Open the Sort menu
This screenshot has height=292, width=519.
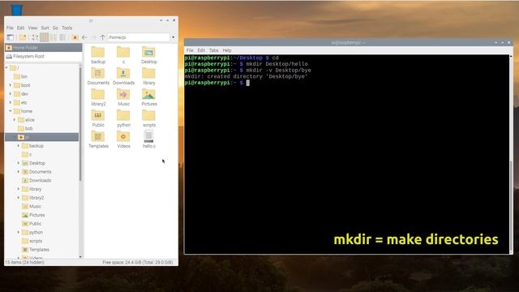tap(45, 28)
